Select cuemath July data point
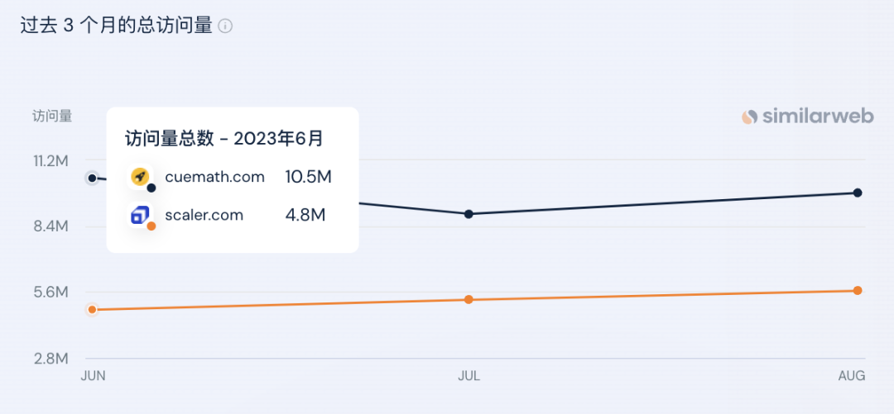The image size is (894, 414). click(x=469, y=214)
